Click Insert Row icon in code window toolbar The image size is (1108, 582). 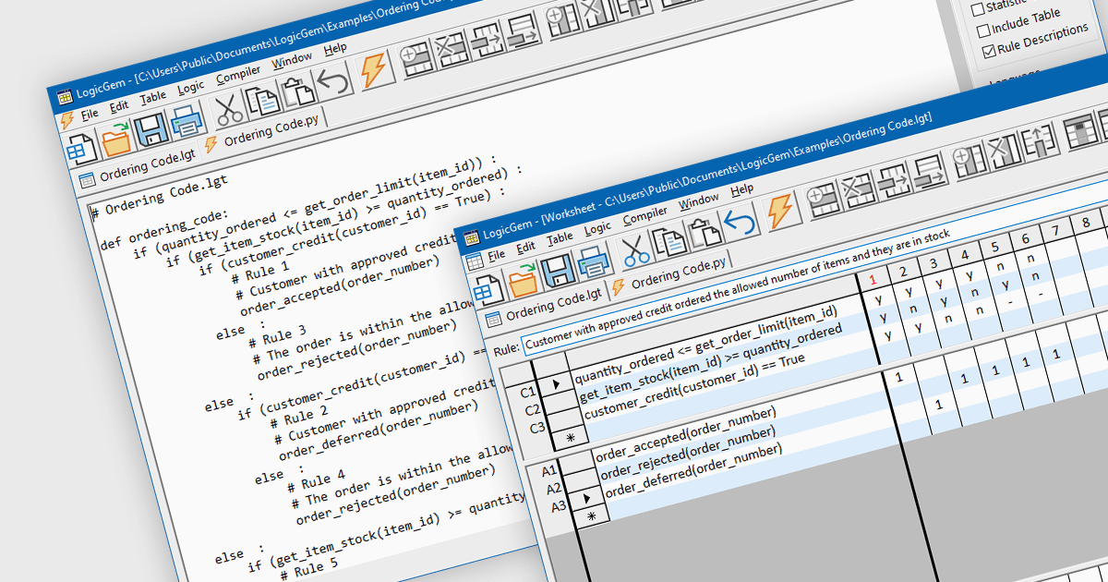[x=417, y=59]
